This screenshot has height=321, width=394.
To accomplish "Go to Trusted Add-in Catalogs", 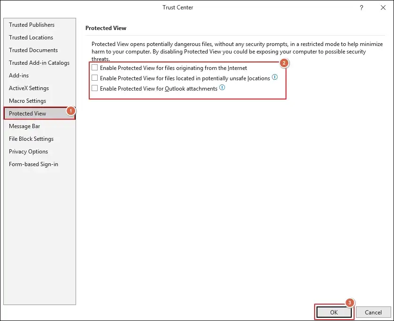I will (39, 63).
